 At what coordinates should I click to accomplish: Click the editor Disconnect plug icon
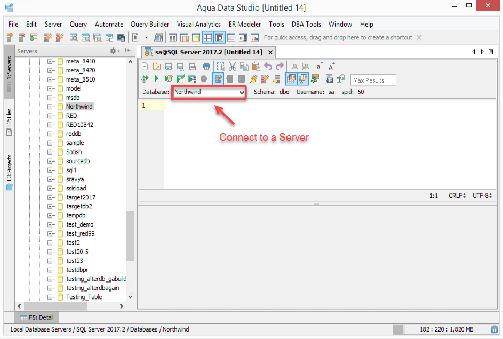[x=265, y=78]
